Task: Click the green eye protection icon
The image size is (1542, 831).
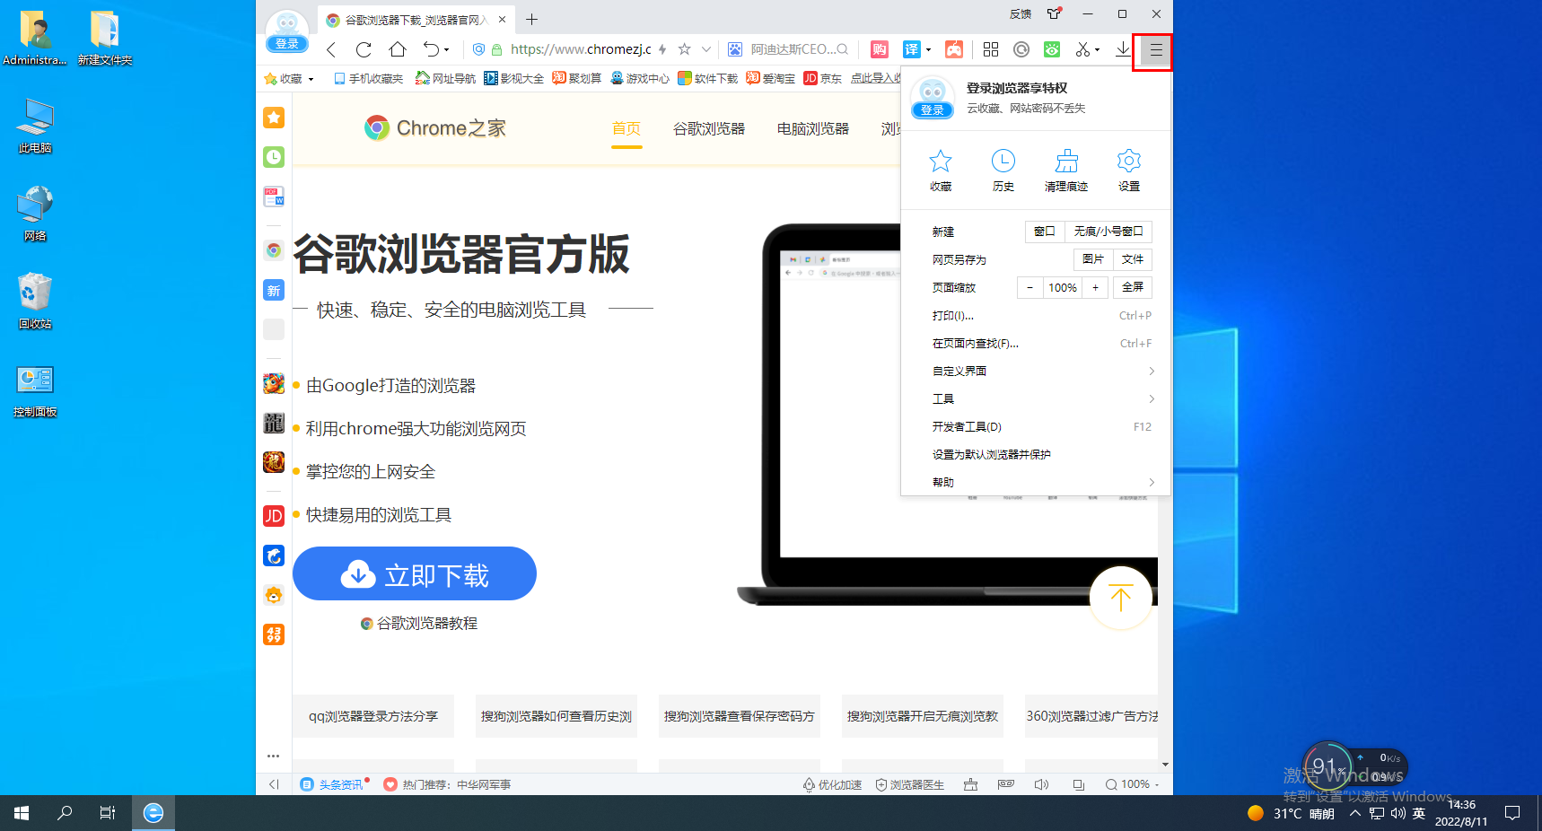Action: point(1052,49)
